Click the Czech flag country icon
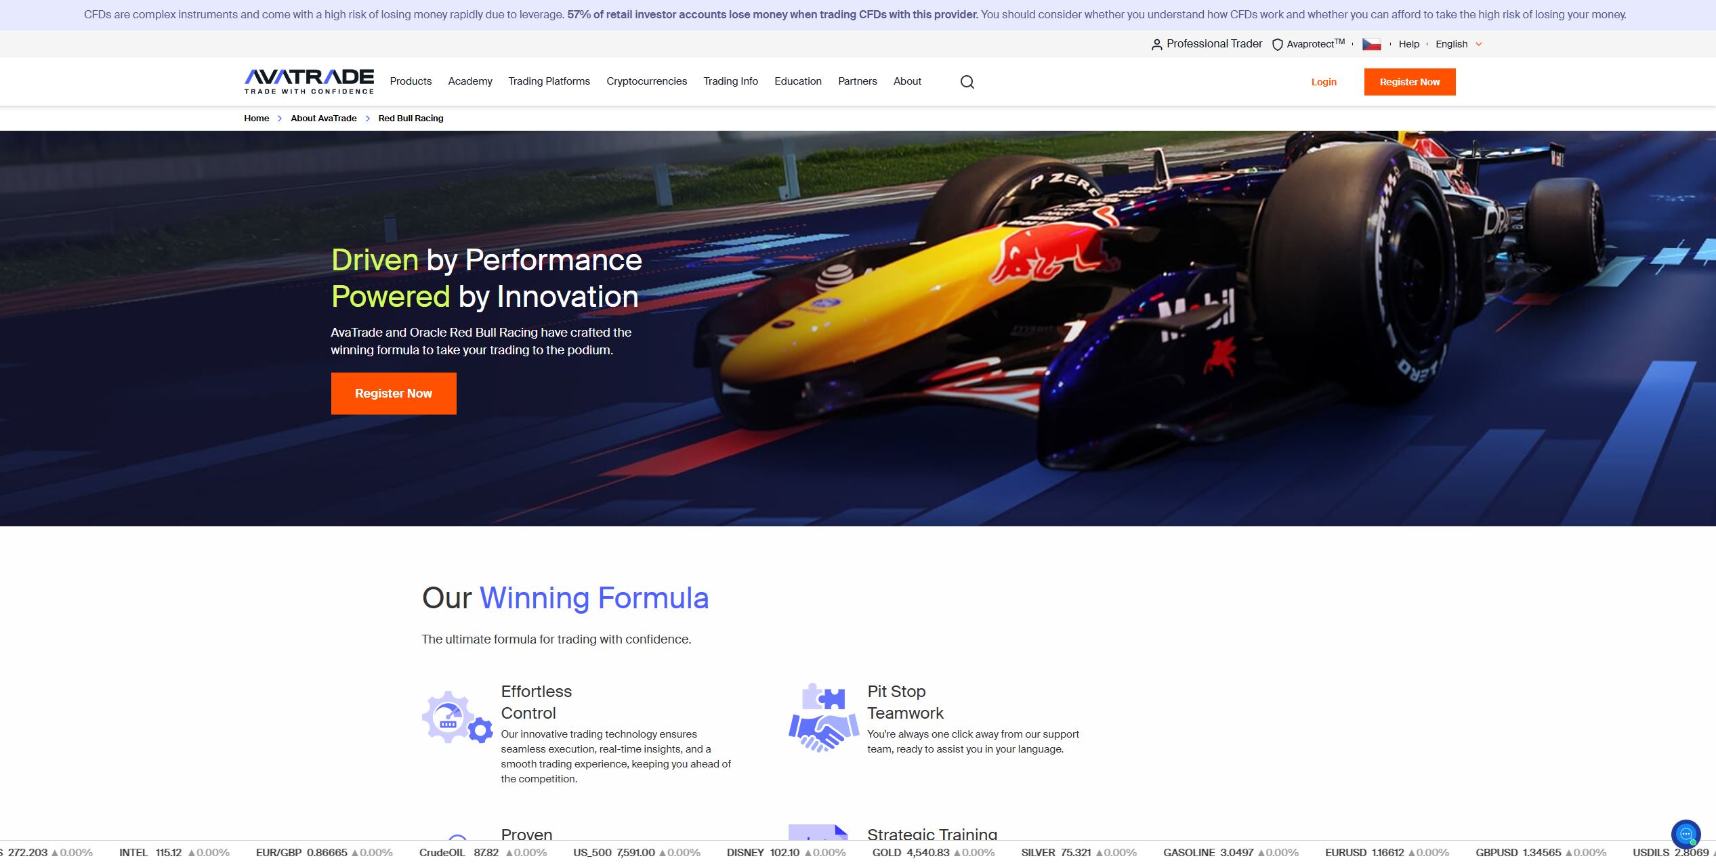This screenshot has width=1716, height=865. coord(1372,44)
